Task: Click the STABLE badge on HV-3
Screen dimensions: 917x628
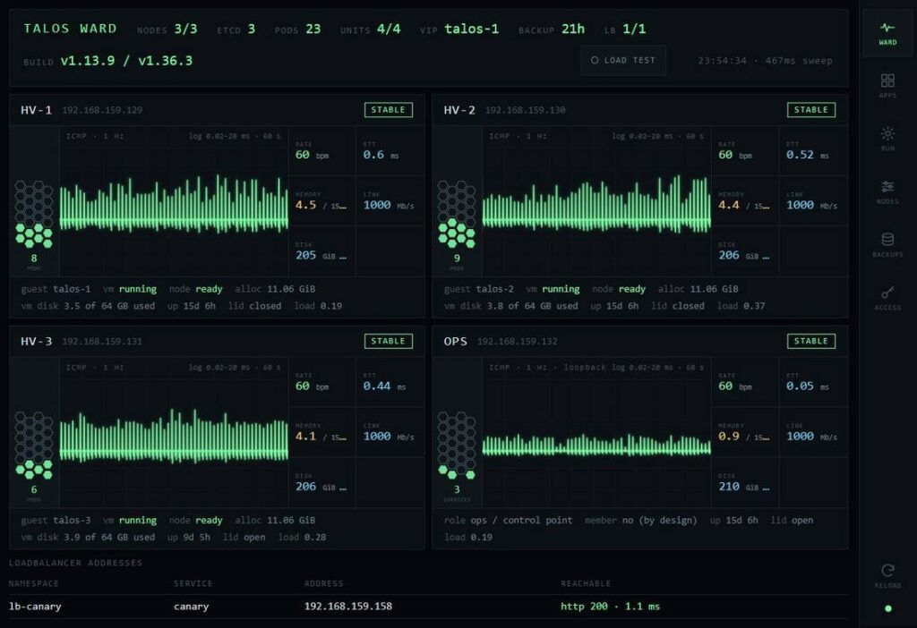Action: pos(389,341)
